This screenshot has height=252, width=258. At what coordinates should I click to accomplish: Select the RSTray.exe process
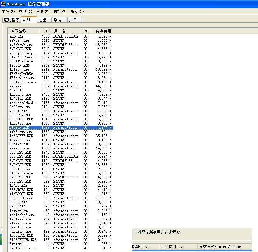(x=61, y=69)
